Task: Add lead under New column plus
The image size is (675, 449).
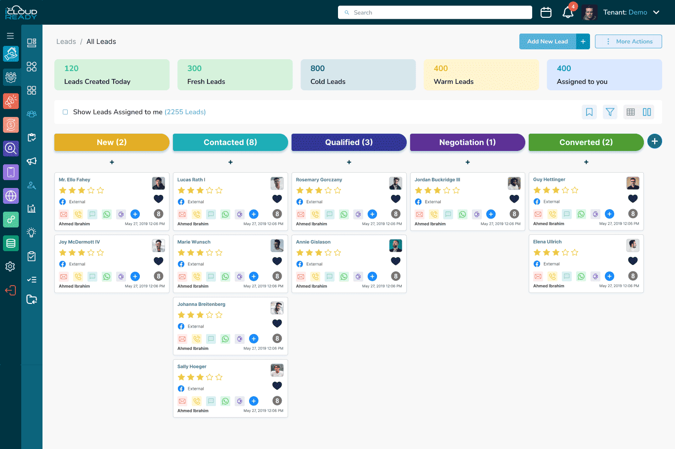Action: pos(112,162)
